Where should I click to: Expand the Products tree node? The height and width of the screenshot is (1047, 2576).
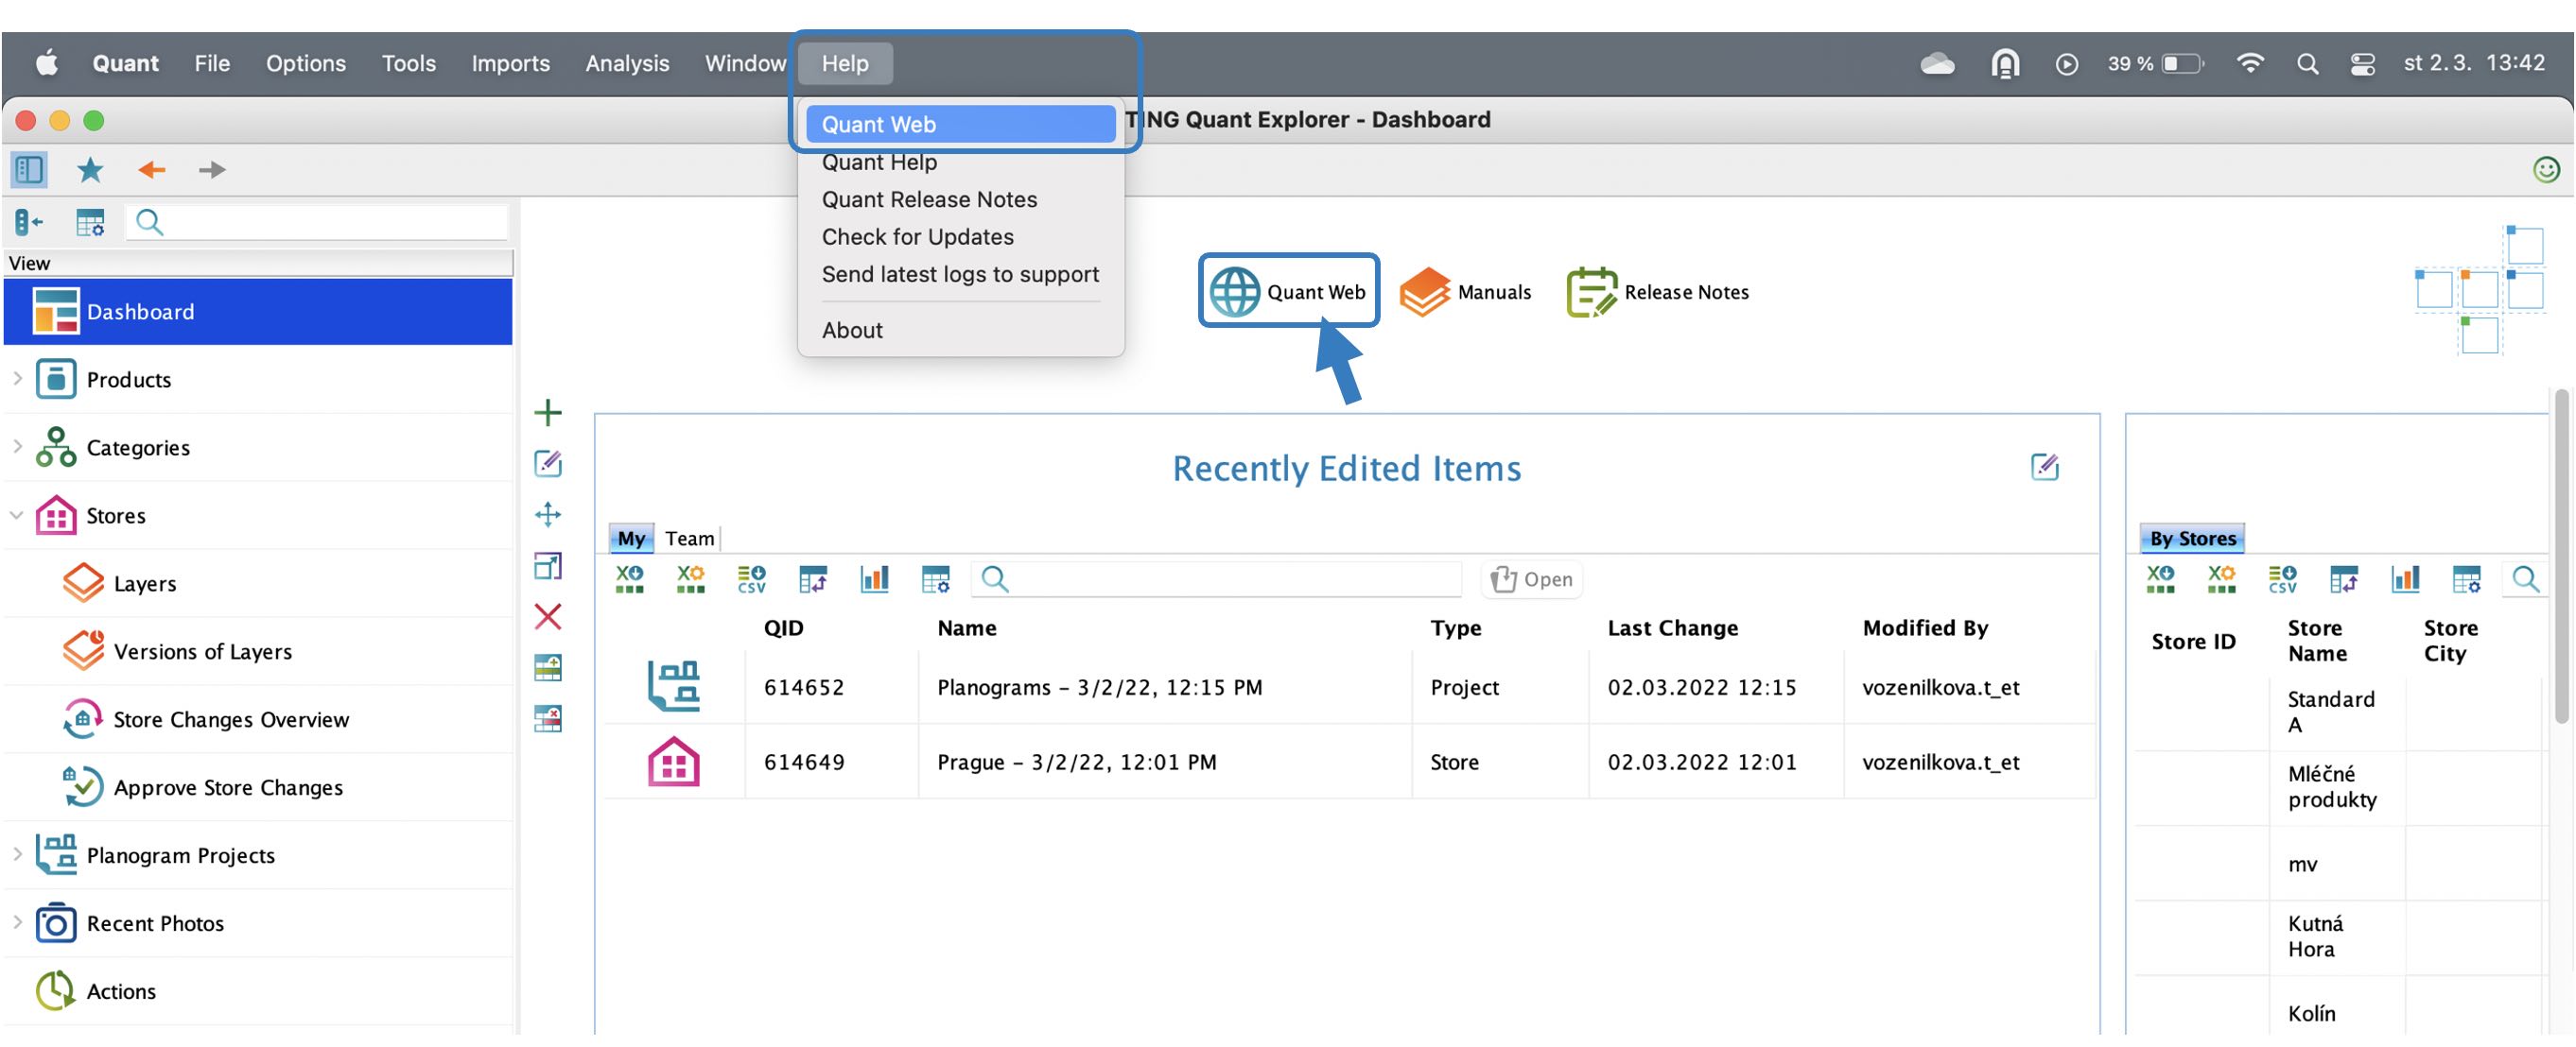[x=17, y=379]
